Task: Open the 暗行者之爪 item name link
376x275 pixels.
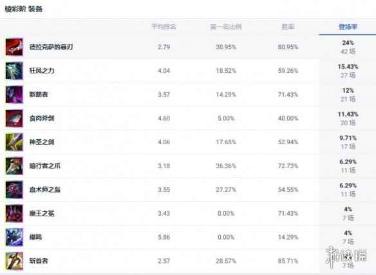Action: [x=45, y=166]
